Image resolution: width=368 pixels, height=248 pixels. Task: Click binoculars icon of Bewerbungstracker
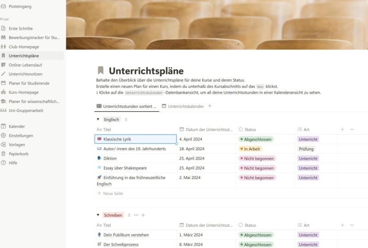(x=3, y=38)
